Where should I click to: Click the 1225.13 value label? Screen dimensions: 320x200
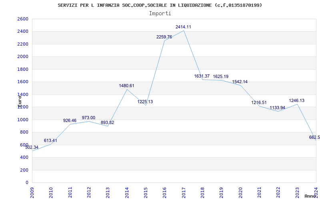pos(145,102)
